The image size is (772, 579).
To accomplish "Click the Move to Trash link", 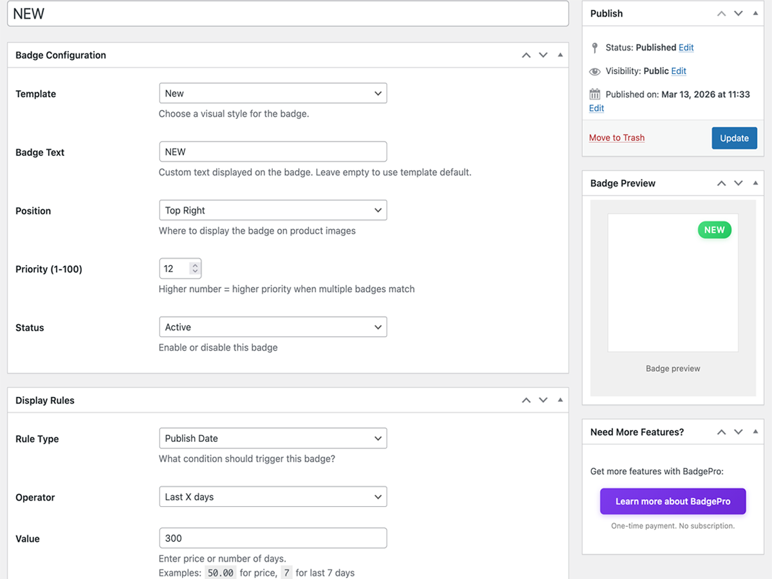I will coord(616,138).
